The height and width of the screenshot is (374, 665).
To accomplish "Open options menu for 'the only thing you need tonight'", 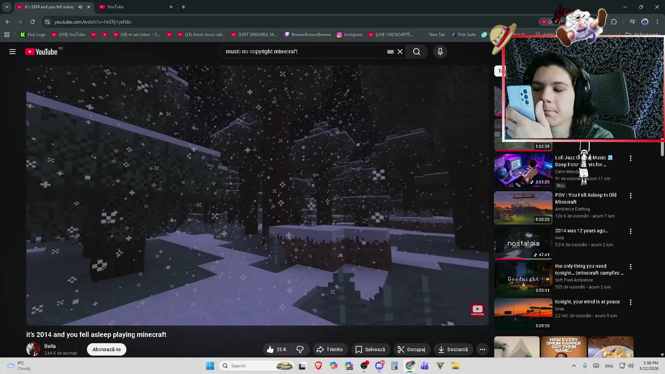I will (x=631, y=266).
